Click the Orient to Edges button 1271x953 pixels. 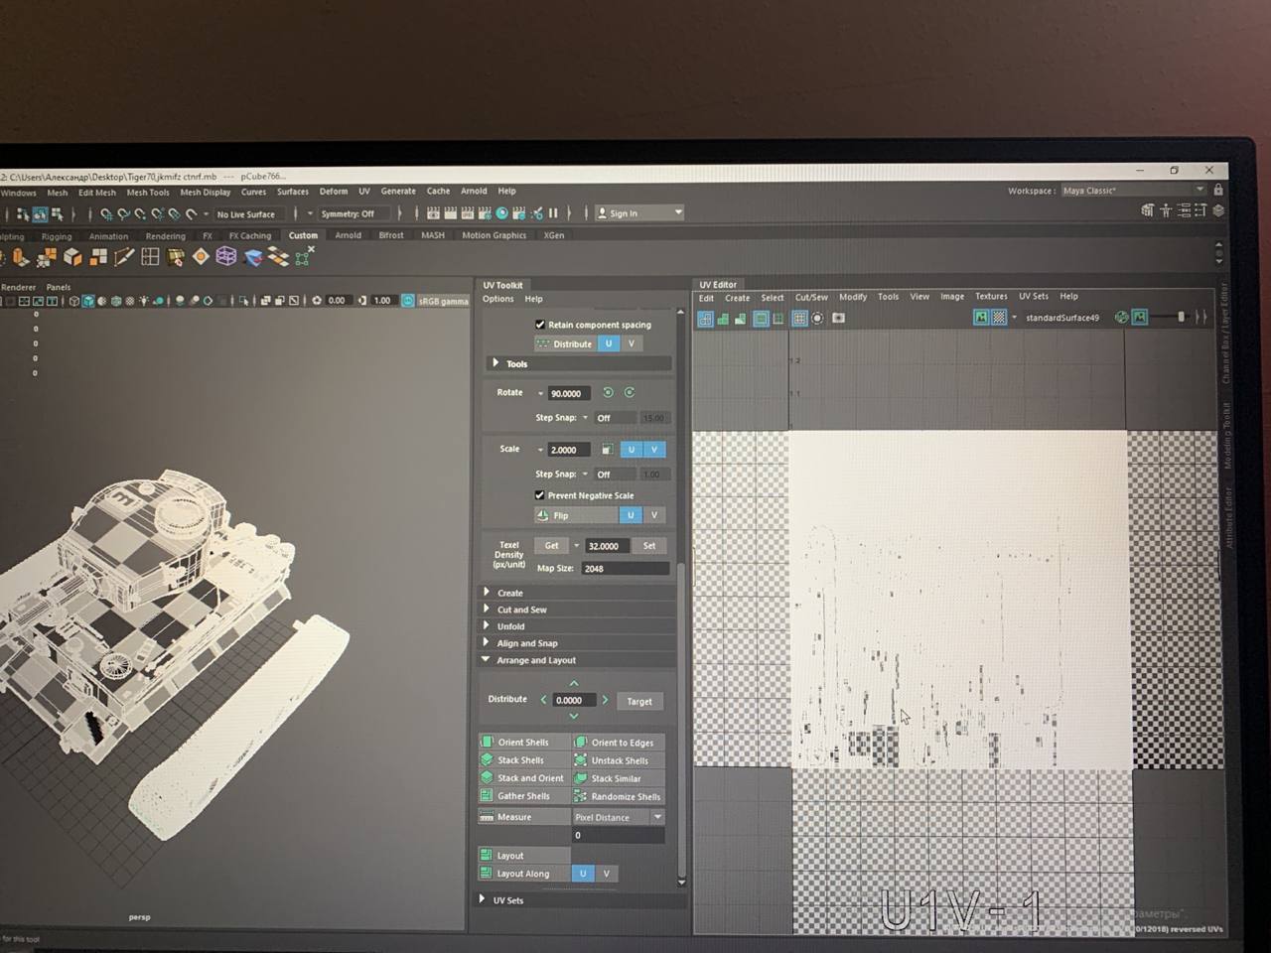pos(619,743)
